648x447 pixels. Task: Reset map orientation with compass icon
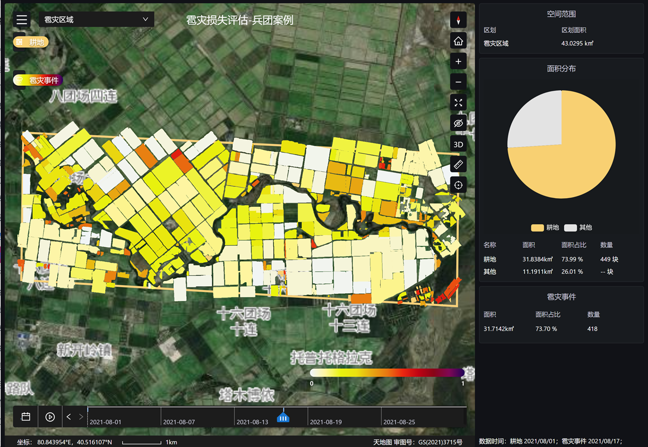click(458, 21)
